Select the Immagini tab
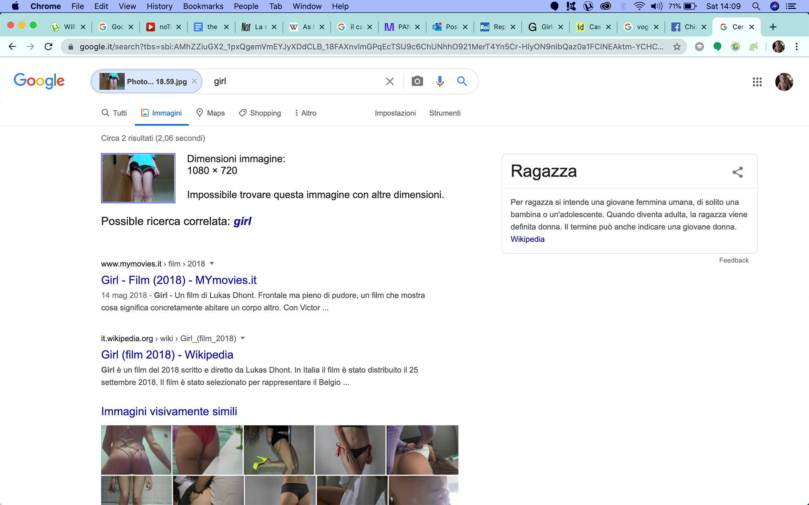Screen dimensions: 809x505 (x=161, y=113)
